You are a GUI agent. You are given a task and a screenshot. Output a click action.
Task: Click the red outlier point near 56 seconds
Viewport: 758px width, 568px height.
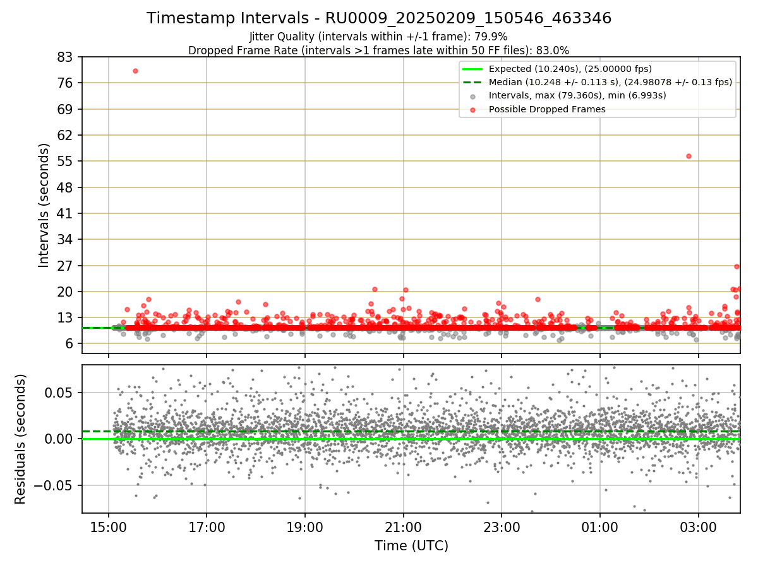tap(689, 156)
